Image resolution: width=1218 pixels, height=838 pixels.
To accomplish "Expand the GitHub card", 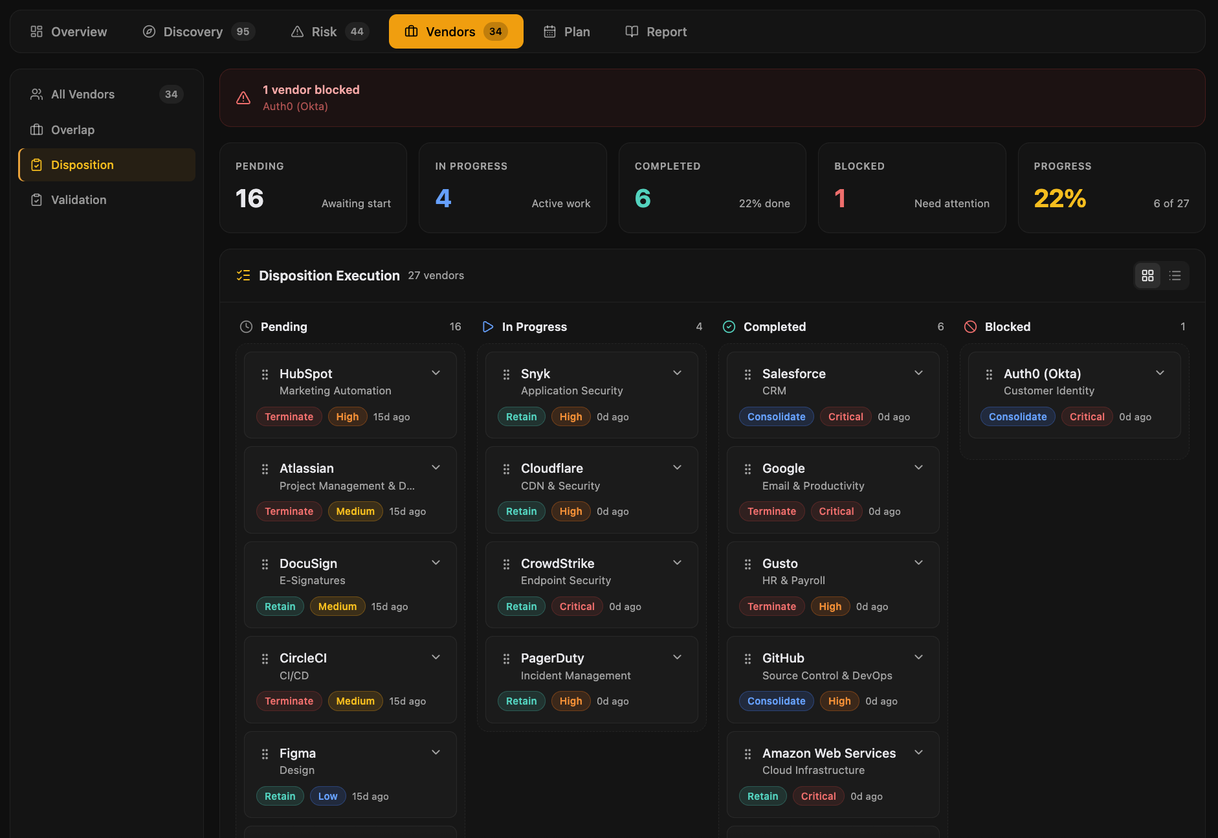I will pos(918,657).
